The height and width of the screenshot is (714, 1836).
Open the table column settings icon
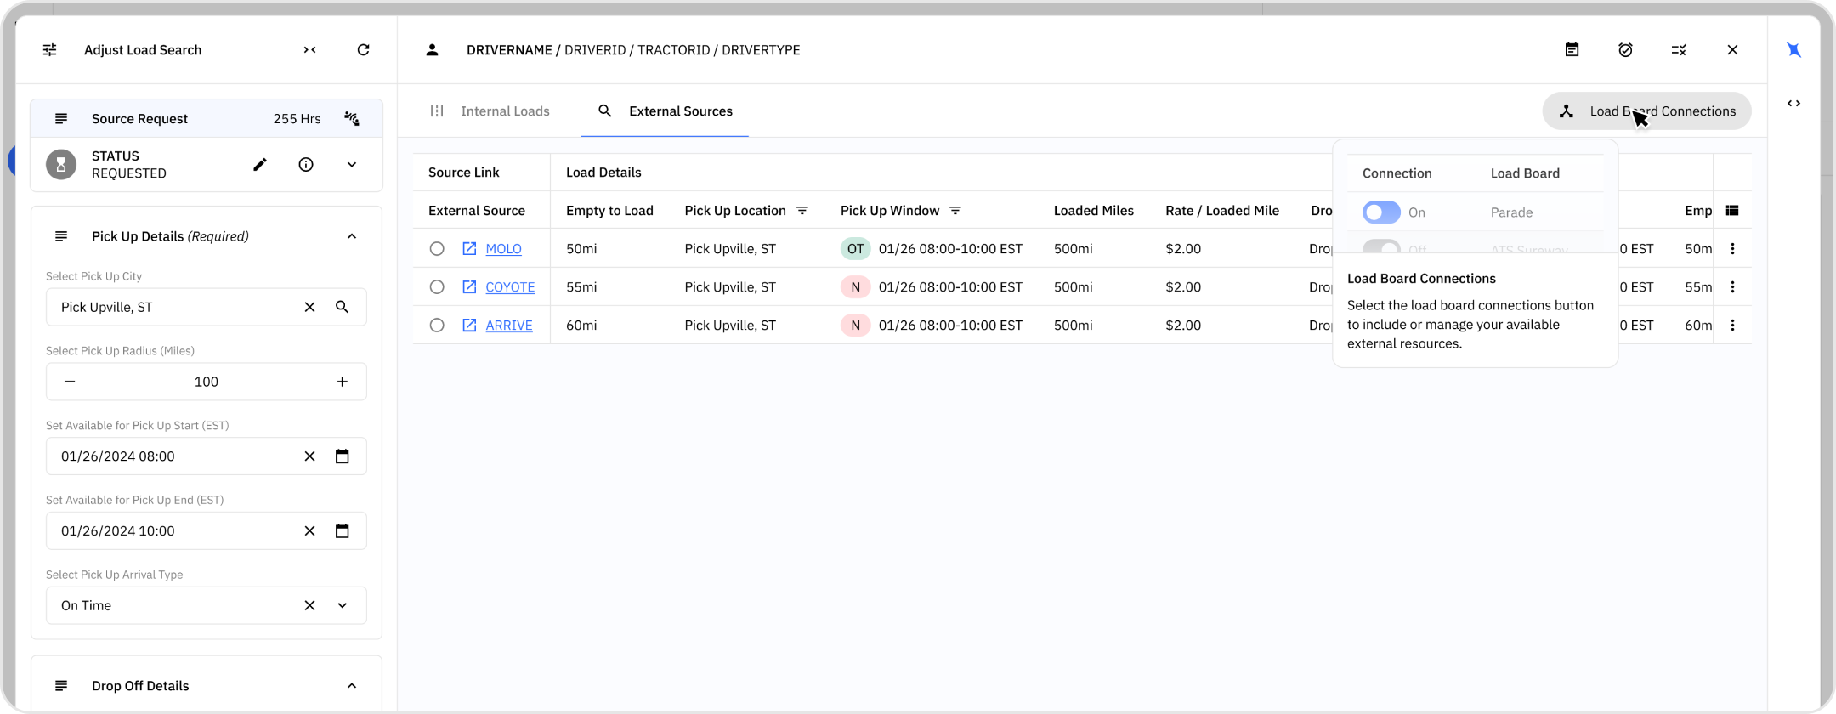1731,211
